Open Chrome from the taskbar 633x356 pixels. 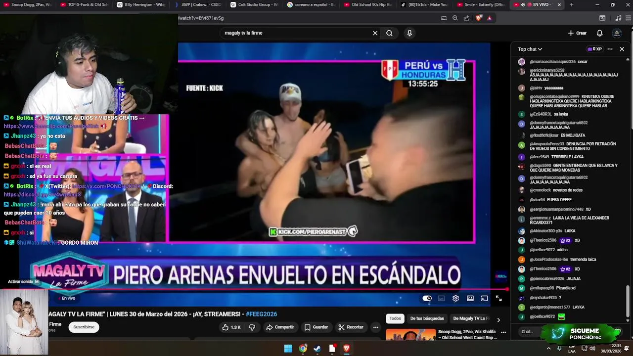click(303, 349)
